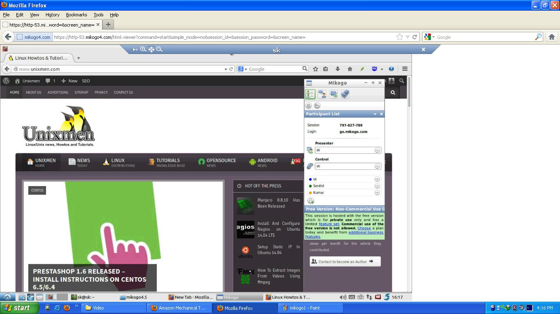Click the outer Firefox bookmark star
Image resolution: width=560 pixels, height=314 pixels.
click(400, 37)
